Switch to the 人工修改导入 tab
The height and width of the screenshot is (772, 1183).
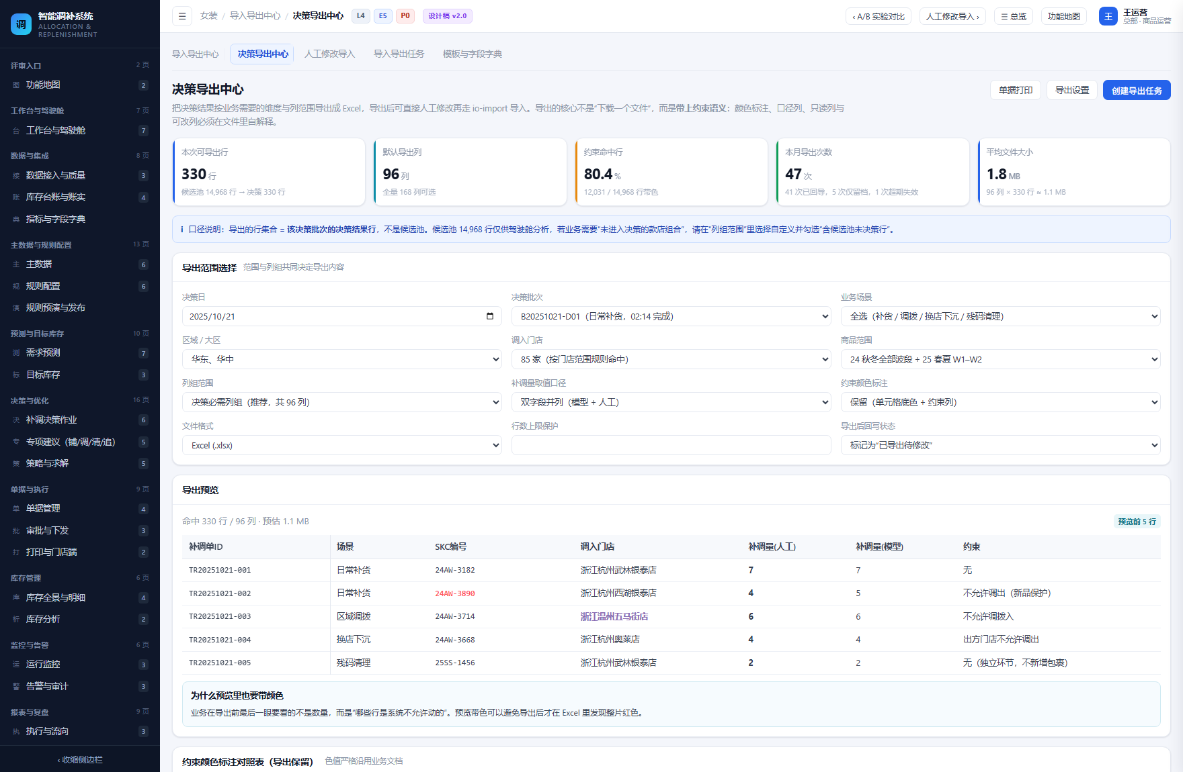[329, 54]
